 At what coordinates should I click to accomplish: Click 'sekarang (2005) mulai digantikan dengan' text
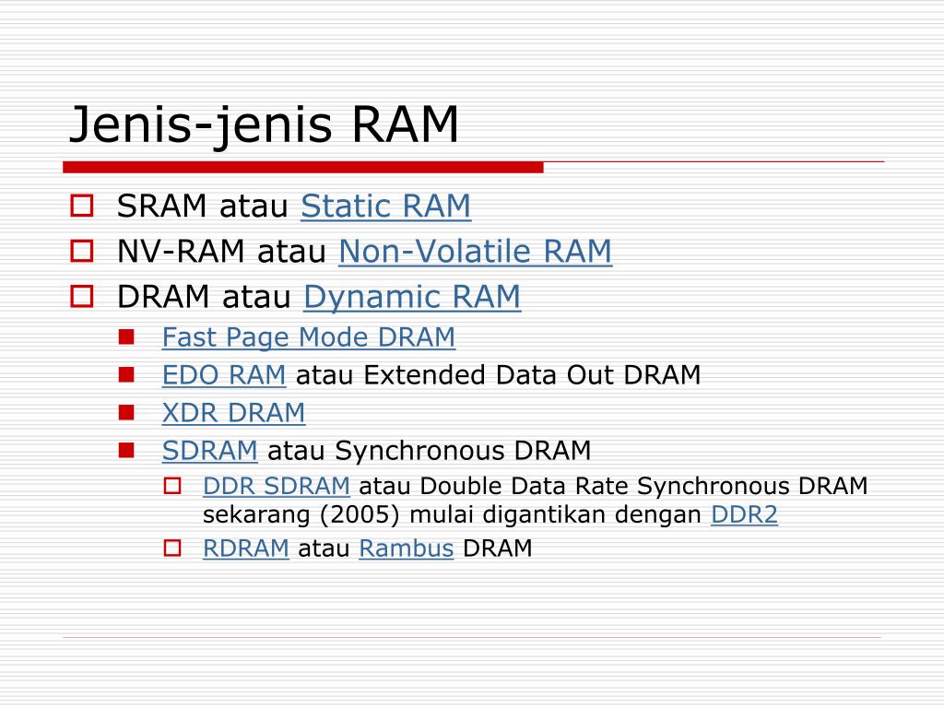(x=452, y=514)
